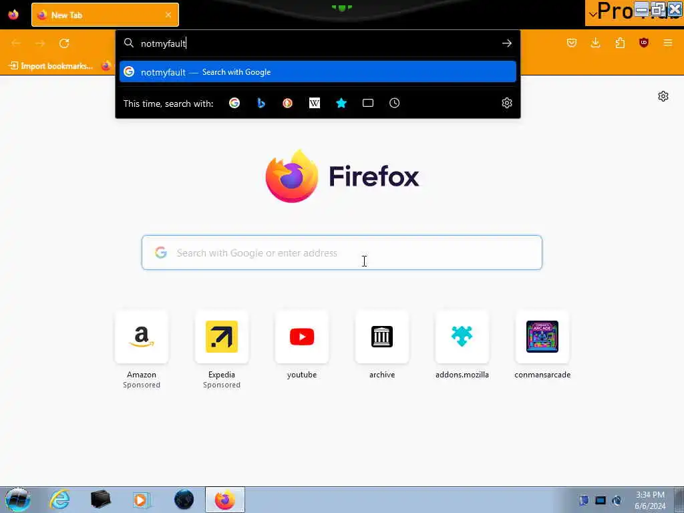Open the addons.mozilla shortcut tile

tap(462, 345)
